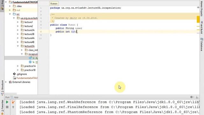Image resolution: width=204 pixels, height=115 pixels.
Task: Hide the Run tool window via download-arrow icon
Action: point(197,97)
